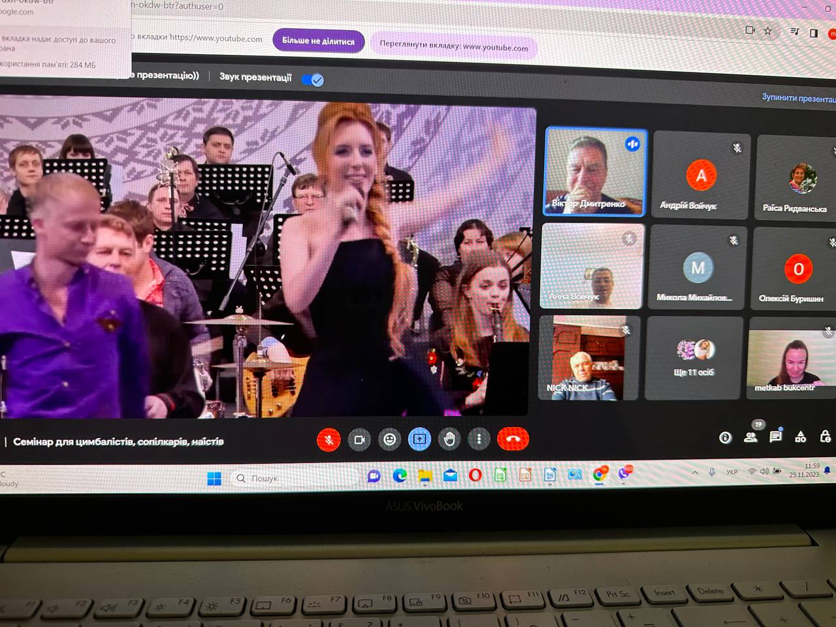Image resolution: width=836 pixels, height=627 pixels.
Task: Turn on the camera in the call toolbar
Action: click(x=359, y=440)
